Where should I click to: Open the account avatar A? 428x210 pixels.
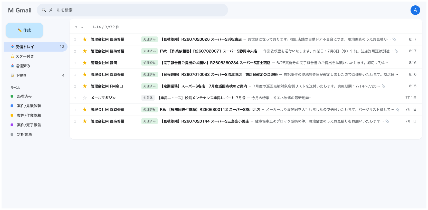pyautogui.click(x=415, y=10)
